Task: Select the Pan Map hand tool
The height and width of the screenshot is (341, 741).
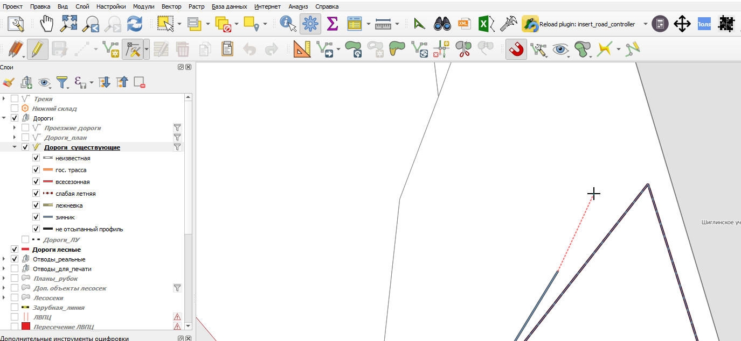Action: (x=47, y=24)
